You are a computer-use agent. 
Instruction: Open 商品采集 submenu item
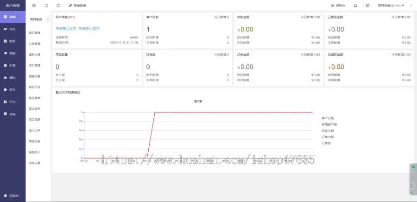(x=35, y=141)
